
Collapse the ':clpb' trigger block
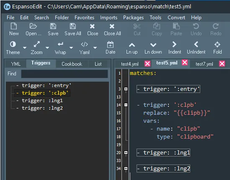click(126, 105)
